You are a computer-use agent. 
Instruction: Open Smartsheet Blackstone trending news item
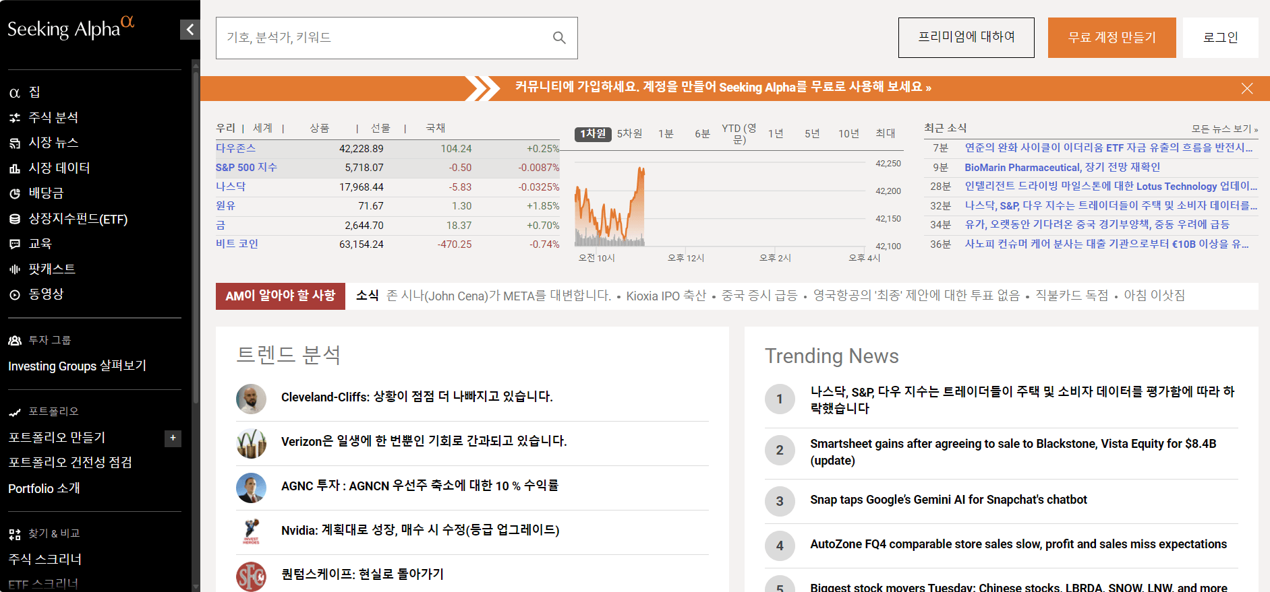[1013, 452]
